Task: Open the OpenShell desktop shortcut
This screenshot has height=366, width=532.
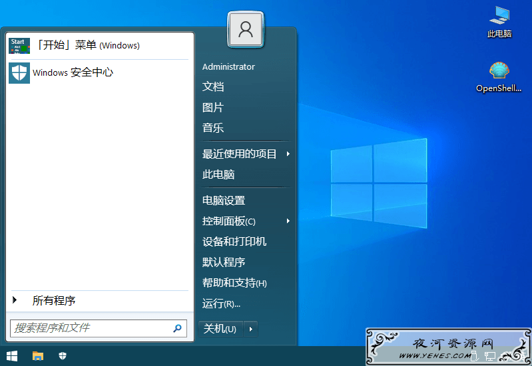Action: coord(499,77)
